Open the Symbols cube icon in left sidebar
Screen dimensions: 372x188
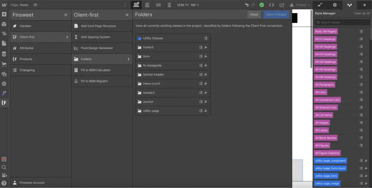coord(4,24)
